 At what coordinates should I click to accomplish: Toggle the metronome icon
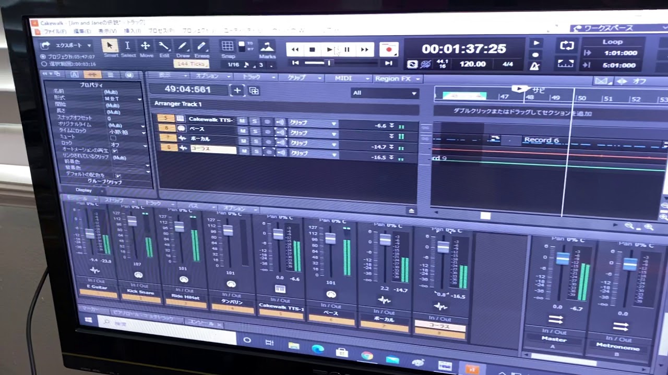tap(535, 66)
